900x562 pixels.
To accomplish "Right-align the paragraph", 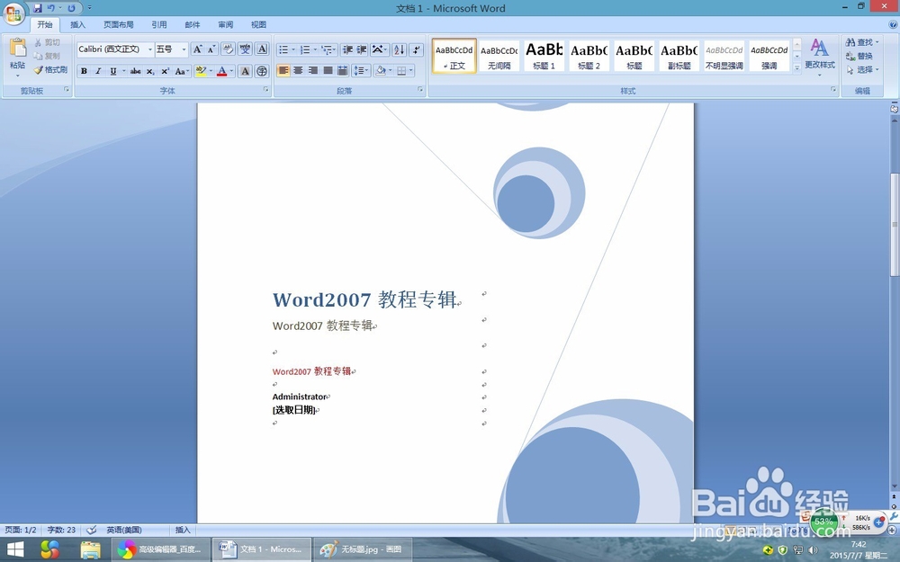I will [313, 70].
